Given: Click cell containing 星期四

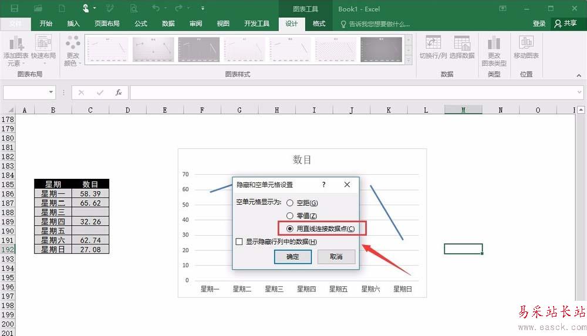Looking at the screenshot, I should 53,222.
